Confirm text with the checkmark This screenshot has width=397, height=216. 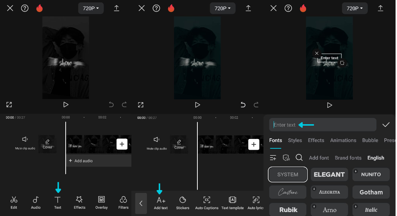pos(386,125)
